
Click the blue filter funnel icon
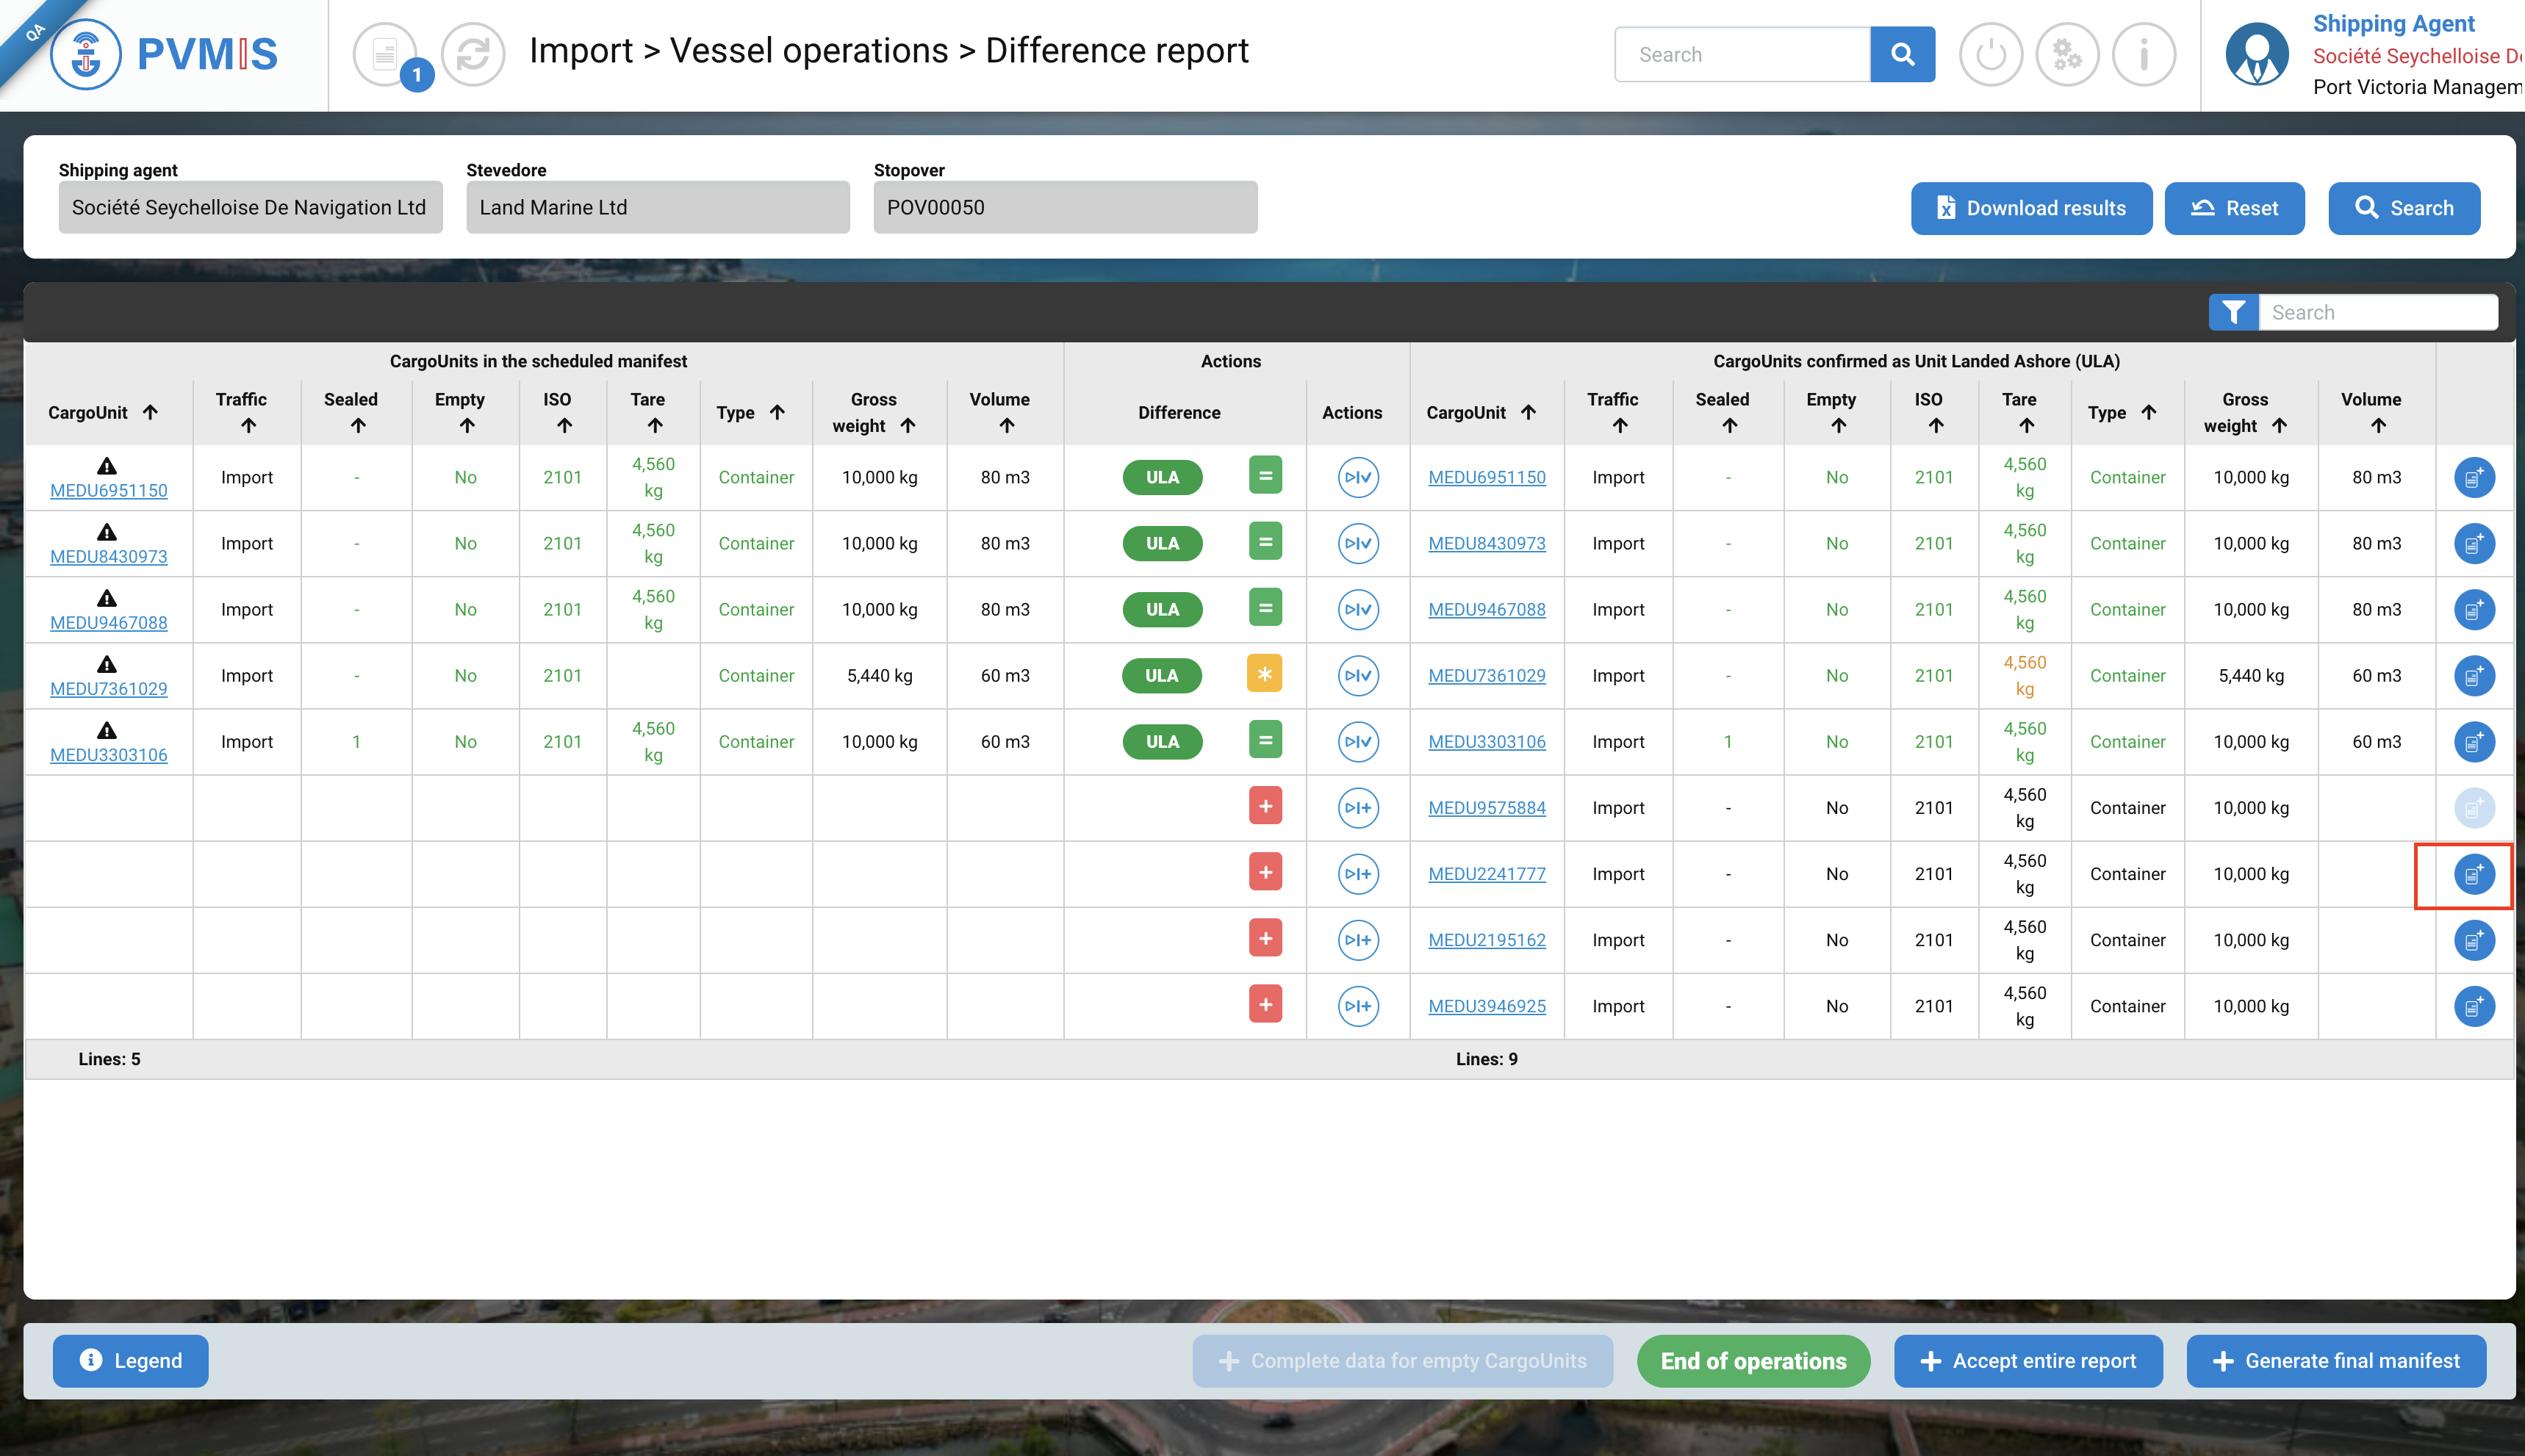[x=2233, y=313]
